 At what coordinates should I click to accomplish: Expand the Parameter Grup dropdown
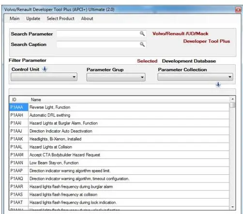116,77
